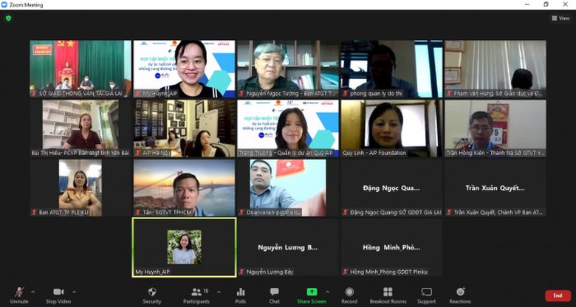Check the green encryption shield icon

point(8,18)
